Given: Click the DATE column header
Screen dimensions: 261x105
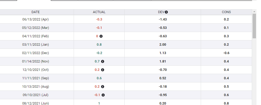Looking at the screenshot, I should [36, 12].
